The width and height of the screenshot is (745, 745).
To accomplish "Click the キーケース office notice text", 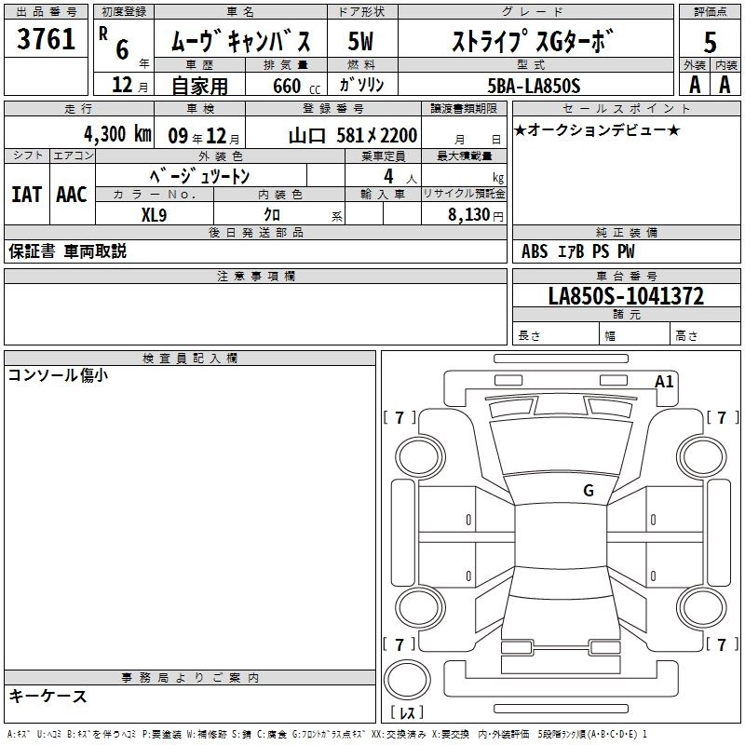I will (x=48, y=697).
